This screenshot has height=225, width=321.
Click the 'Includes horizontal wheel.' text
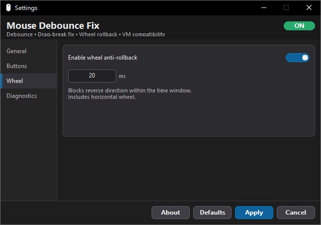click(102, 97)
